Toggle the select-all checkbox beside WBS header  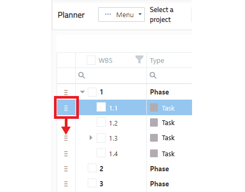(x=91, y=60)
